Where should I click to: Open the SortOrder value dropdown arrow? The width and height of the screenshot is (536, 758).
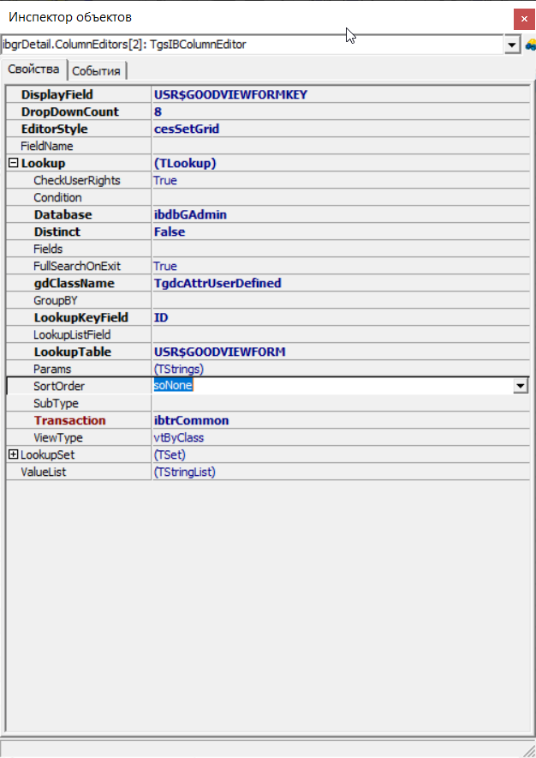tap(519, 387)
